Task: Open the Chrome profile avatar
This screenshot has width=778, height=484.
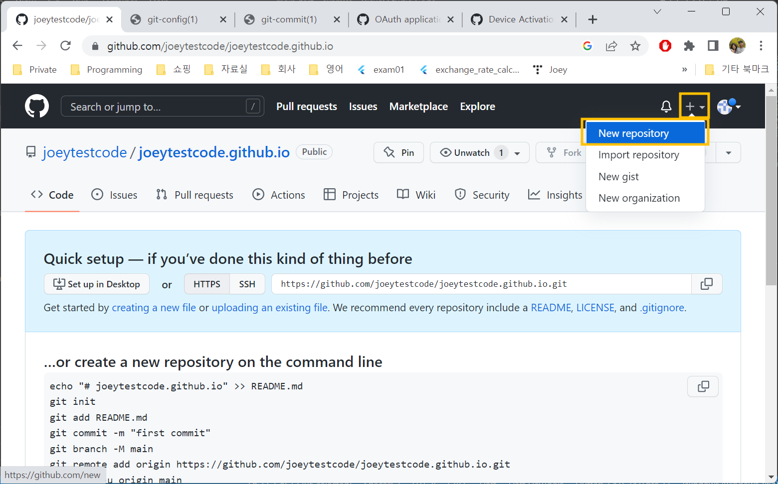Action: click(737, 46)
